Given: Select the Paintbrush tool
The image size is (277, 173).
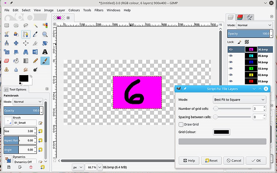Looking at the screenshot, I should tap(45, 61).
